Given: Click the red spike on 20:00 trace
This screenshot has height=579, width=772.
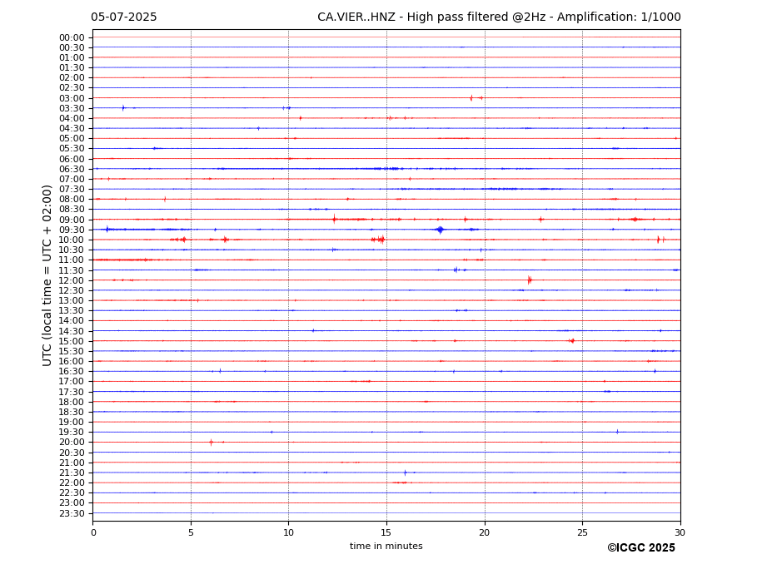Looking at the screenshot, I should tap(212, 443).
